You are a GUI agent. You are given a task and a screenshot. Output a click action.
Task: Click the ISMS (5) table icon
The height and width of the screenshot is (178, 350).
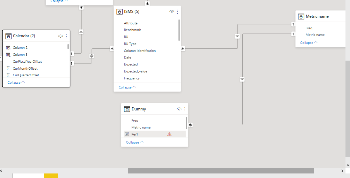119,11
